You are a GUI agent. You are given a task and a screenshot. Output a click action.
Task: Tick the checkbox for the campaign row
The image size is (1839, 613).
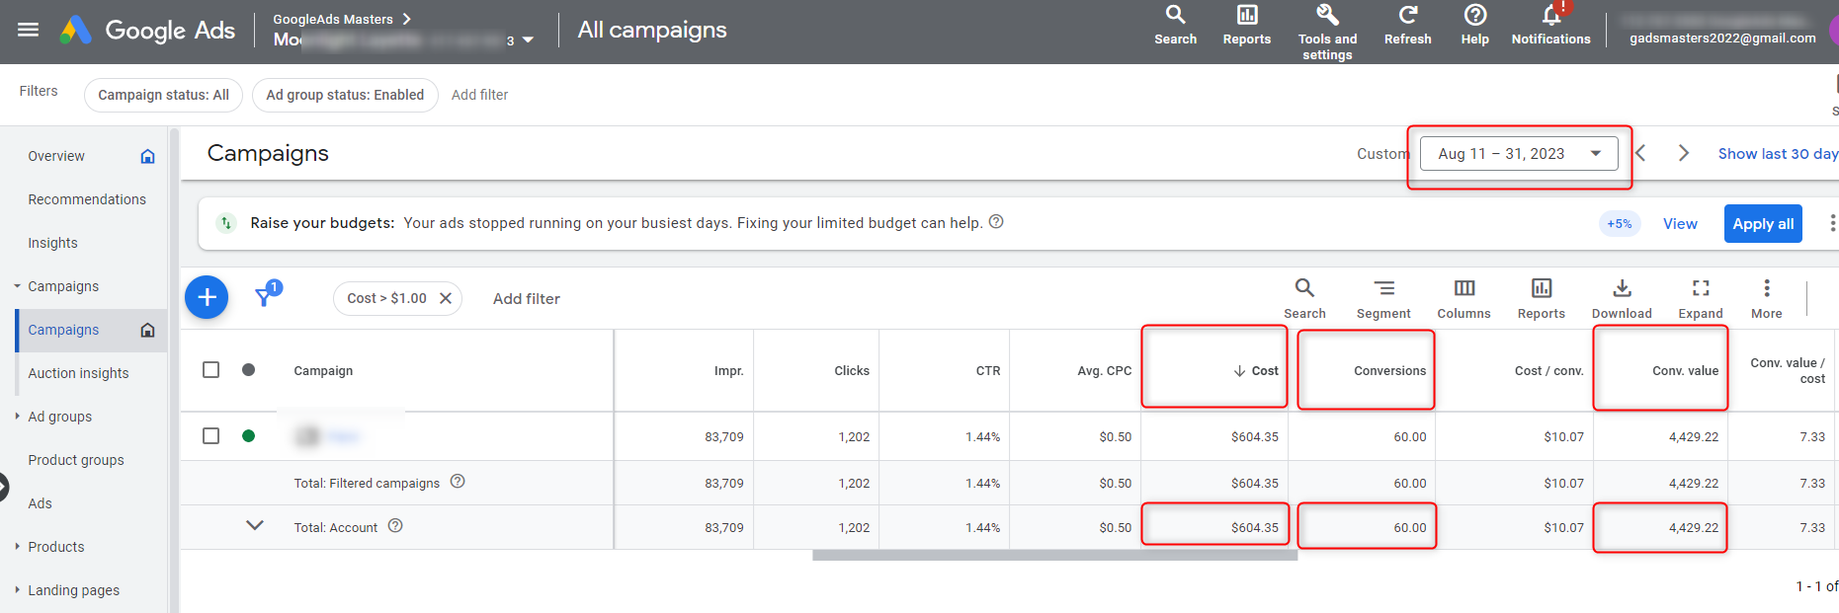(x=210, y=435)
